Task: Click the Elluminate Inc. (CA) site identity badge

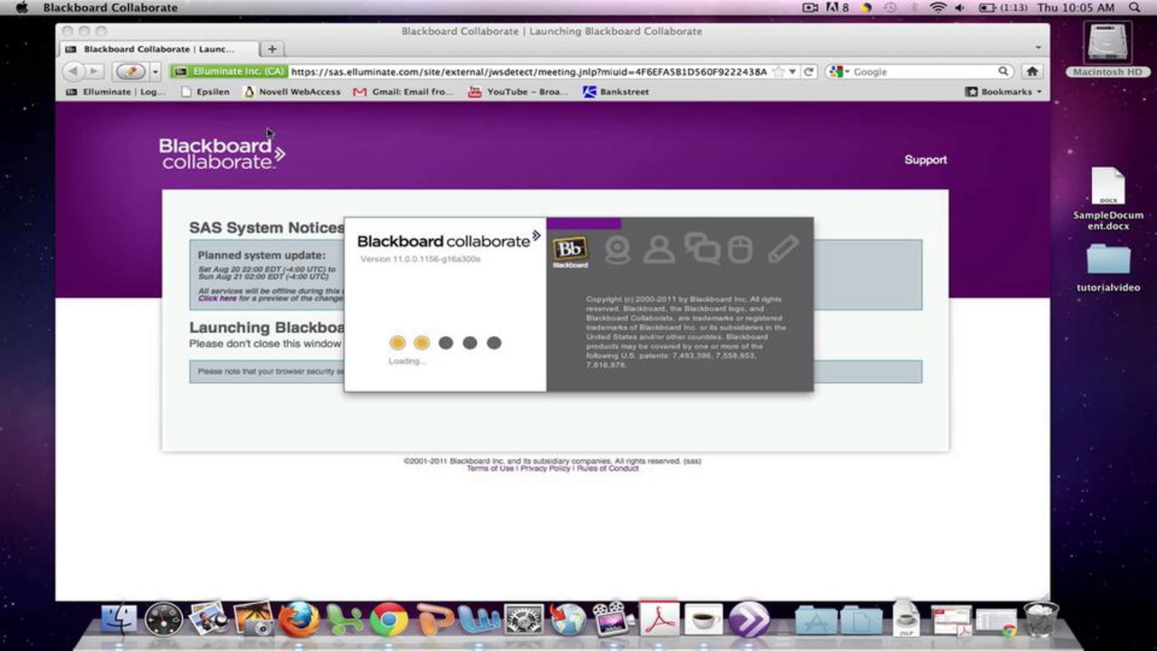Action: (x=229, y=72)
